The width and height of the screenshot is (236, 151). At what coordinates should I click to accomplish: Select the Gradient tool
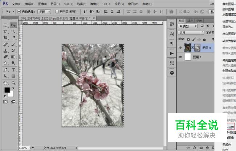tap(13, 57)
